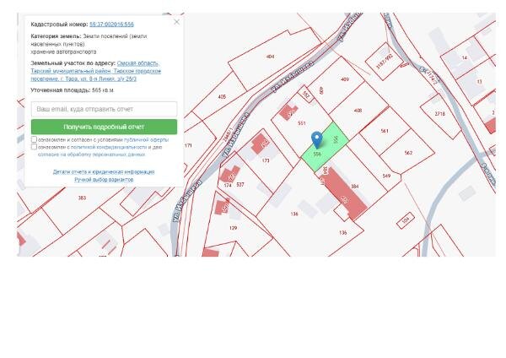Open cadastral number 55:37:002016:556 link

pos(111,24)
